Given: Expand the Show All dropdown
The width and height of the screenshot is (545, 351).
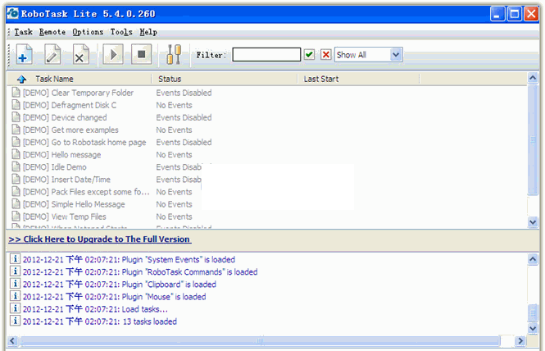Looking at the screenshot, I should tap(396, 55).
